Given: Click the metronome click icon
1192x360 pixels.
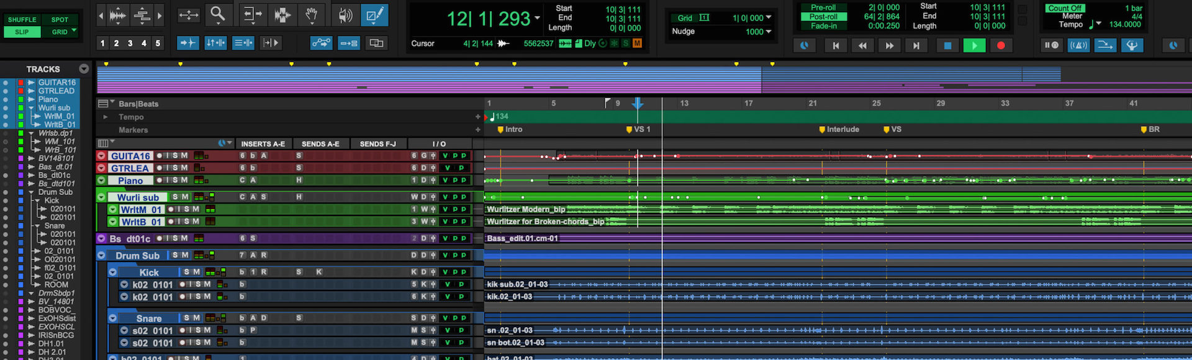Looking at the screenshot, I should [x=1078, y=45].
